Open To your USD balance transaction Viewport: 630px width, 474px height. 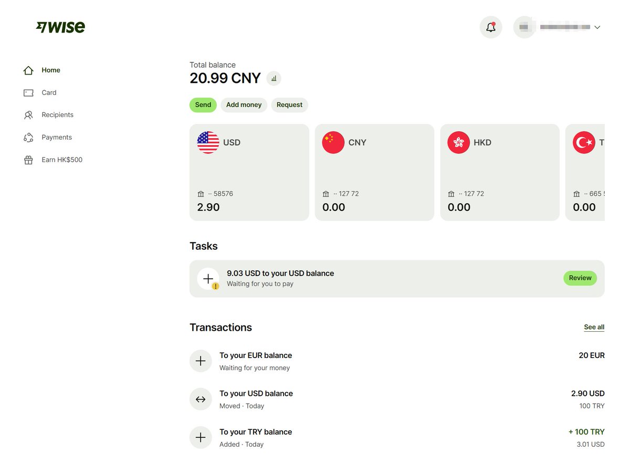397,399
